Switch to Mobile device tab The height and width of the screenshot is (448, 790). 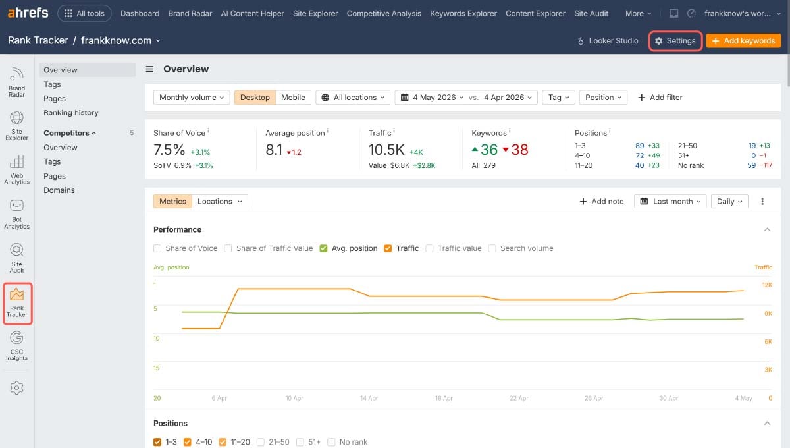coord(293,97)
